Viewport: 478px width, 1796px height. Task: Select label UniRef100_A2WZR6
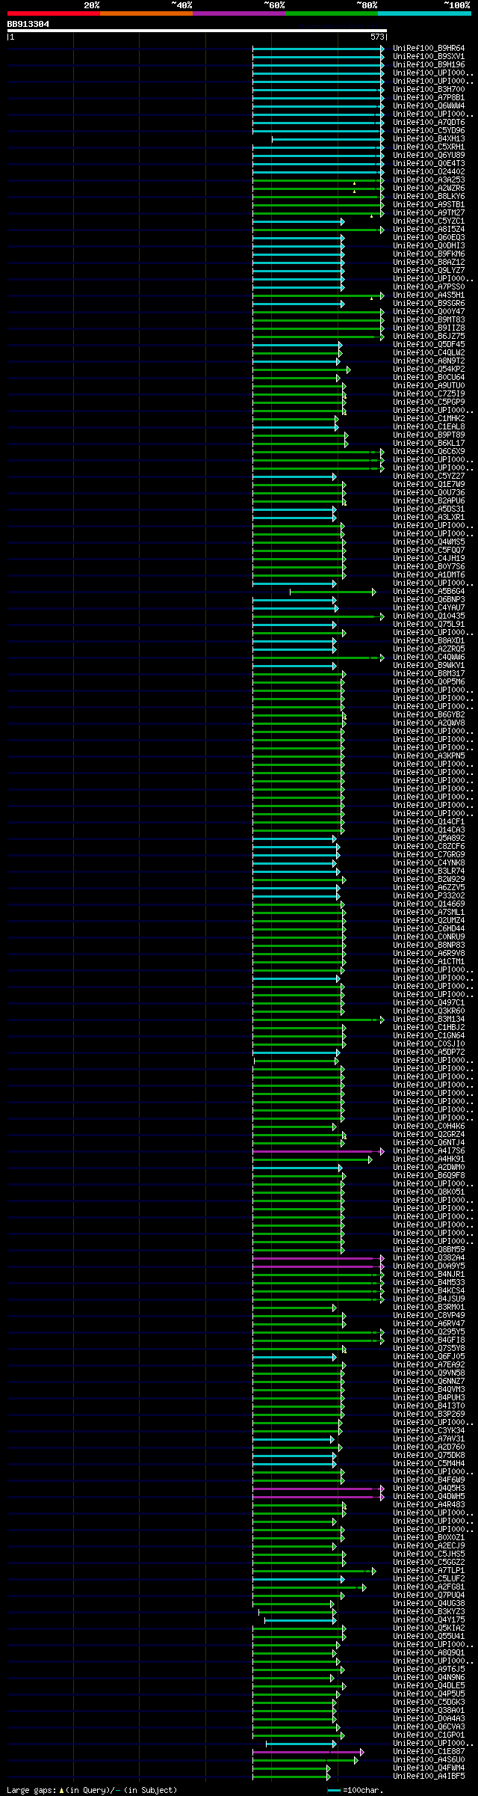[x=429, y=189]
